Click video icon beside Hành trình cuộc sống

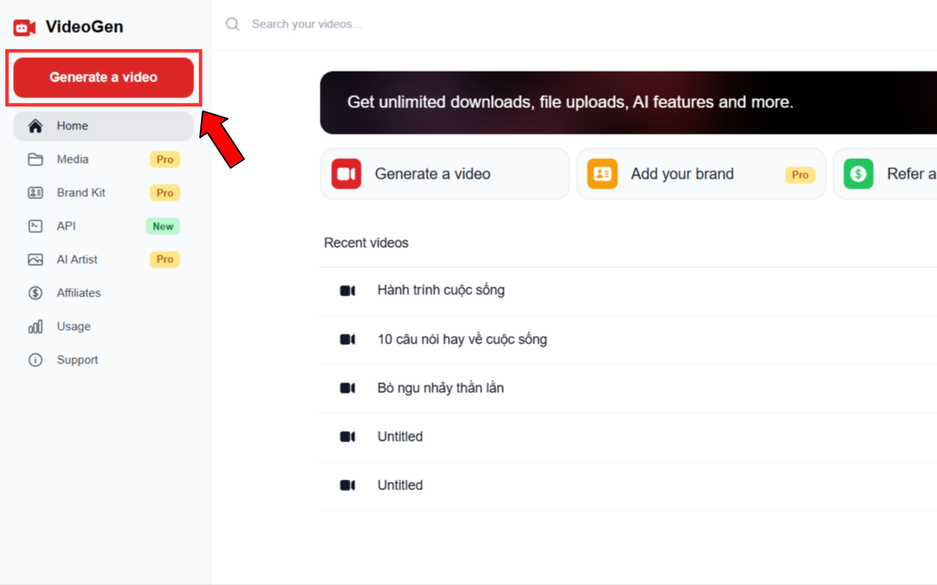point(348,291)
